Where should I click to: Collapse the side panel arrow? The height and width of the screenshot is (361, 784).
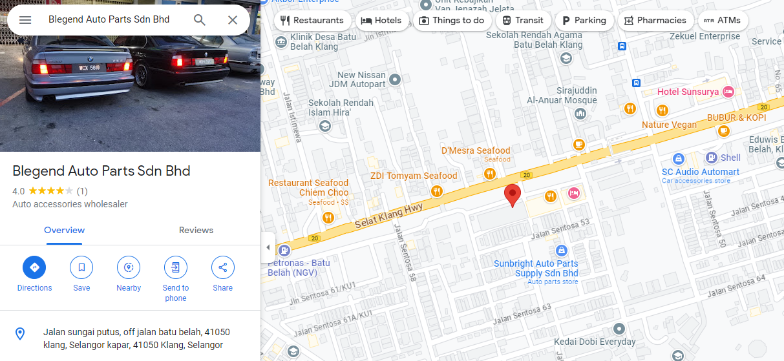tap(268, 247)
